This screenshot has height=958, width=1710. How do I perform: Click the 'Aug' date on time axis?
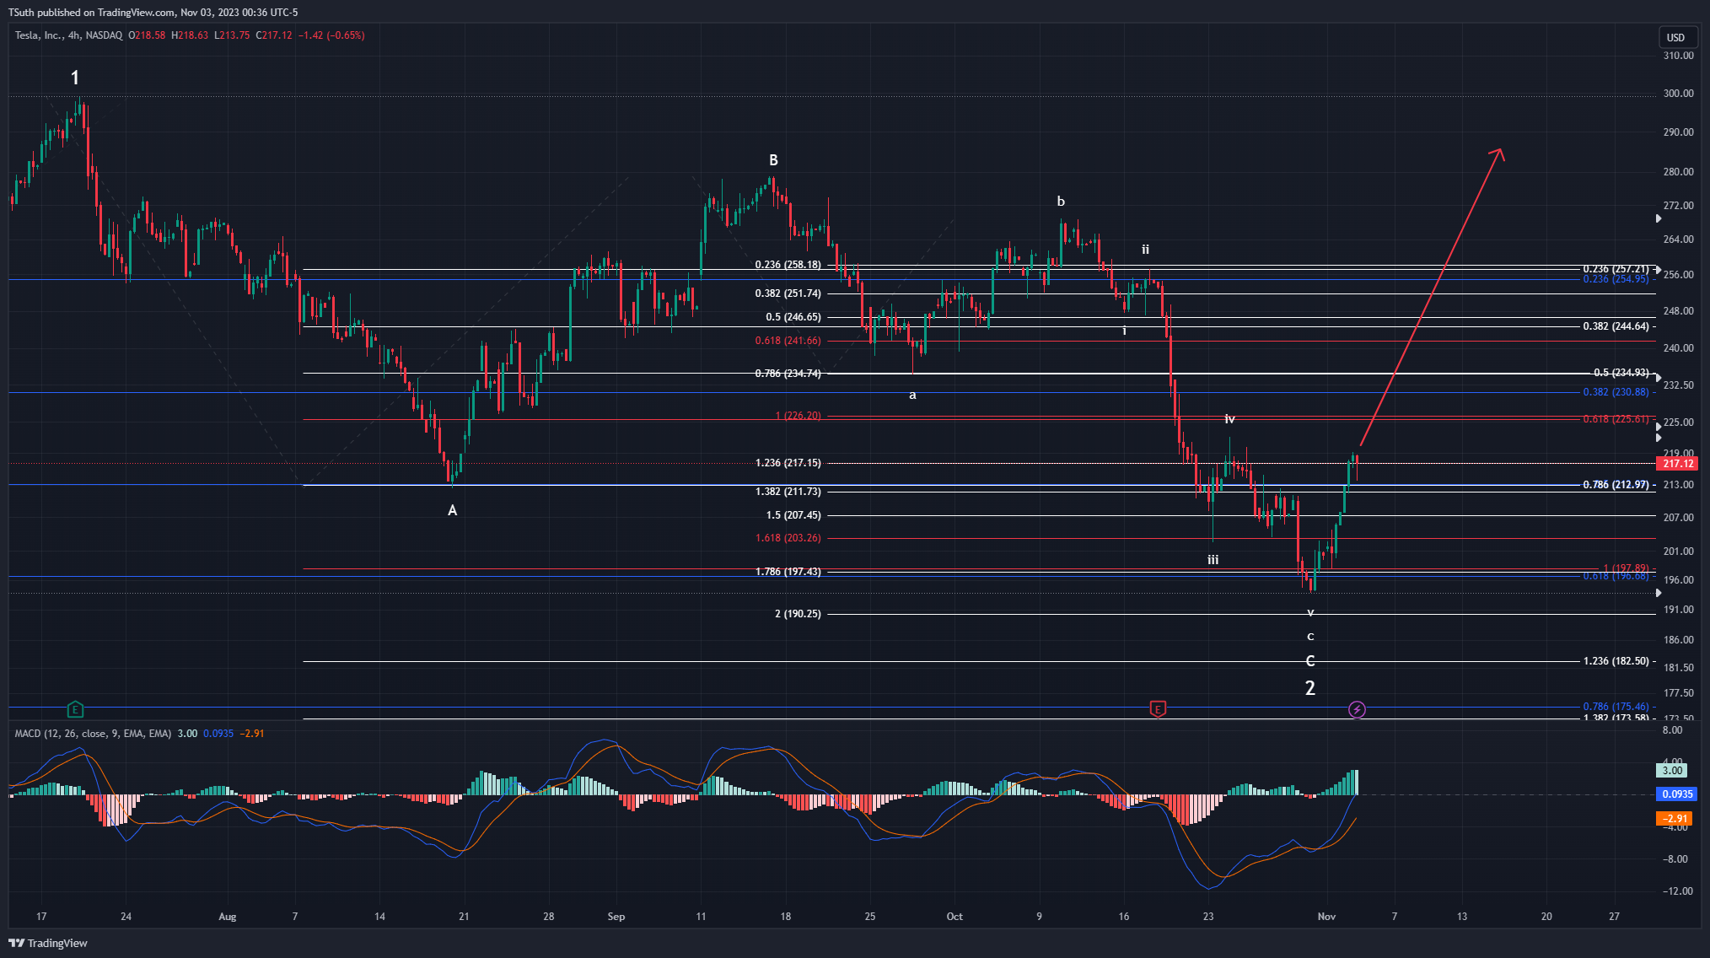click(227, 917)
